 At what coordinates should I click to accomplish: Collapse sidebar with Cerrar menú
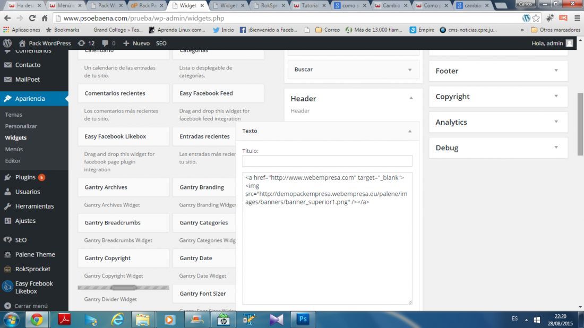[x=26, y=306]
